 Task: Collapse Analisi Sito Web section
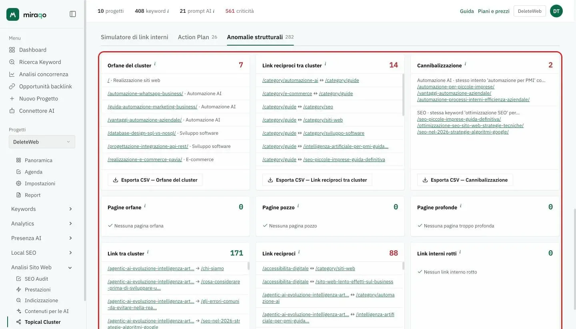[x=42, y=267]
